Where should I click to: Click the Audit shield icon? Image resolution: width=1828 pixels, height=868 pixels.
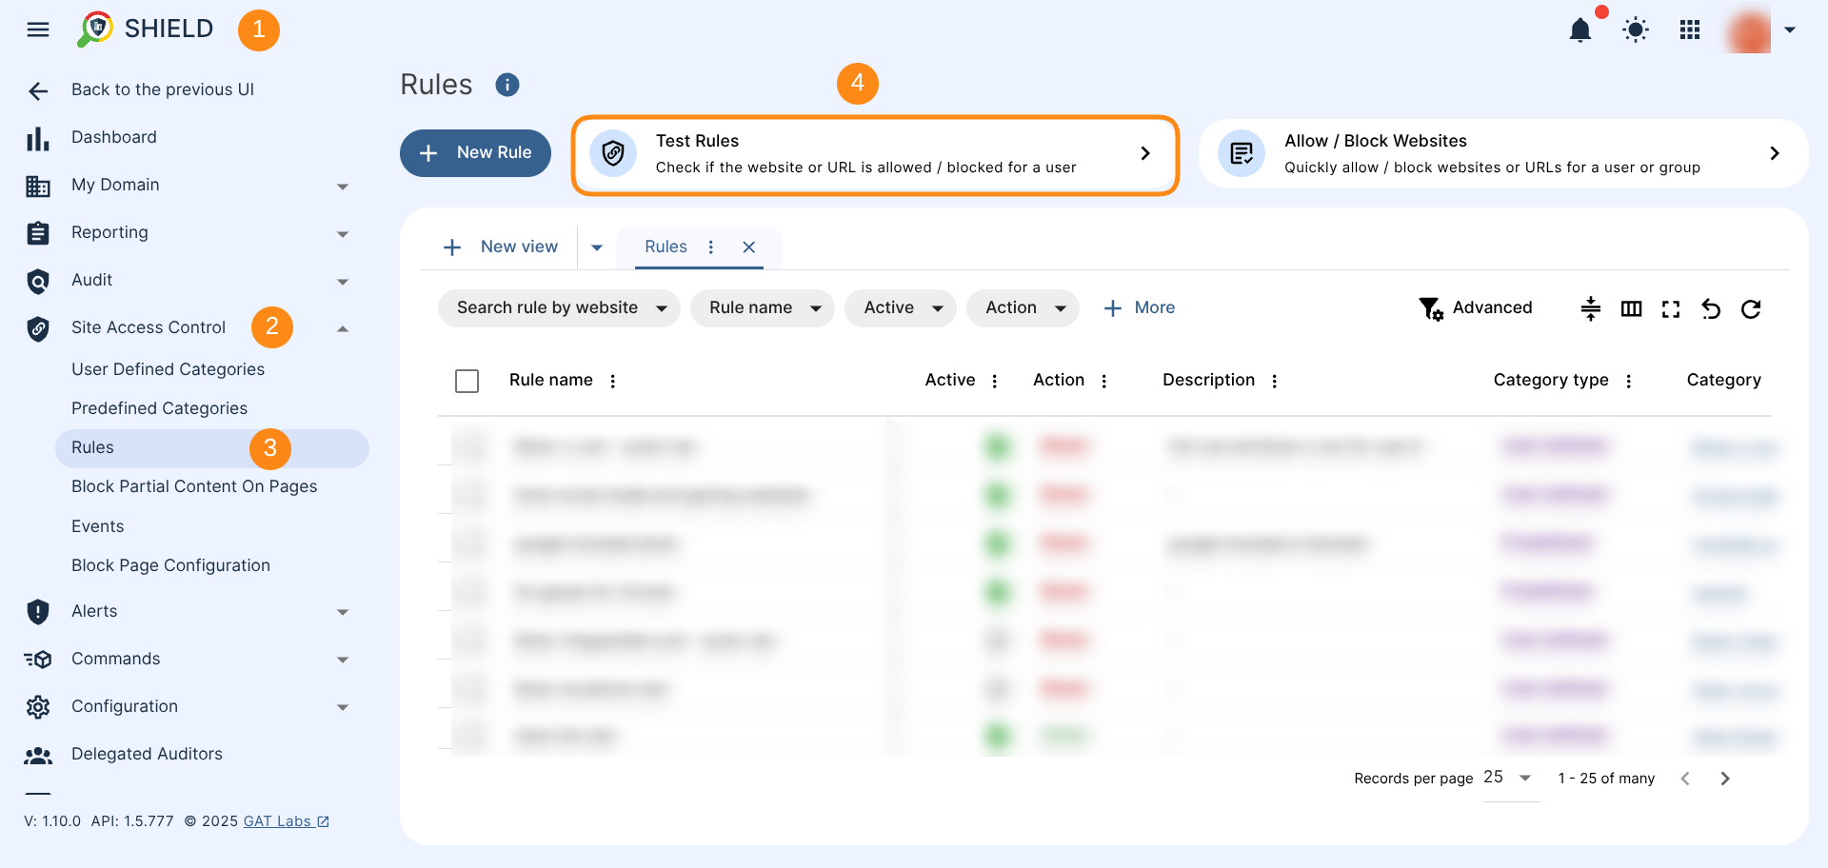coord(38,282)
